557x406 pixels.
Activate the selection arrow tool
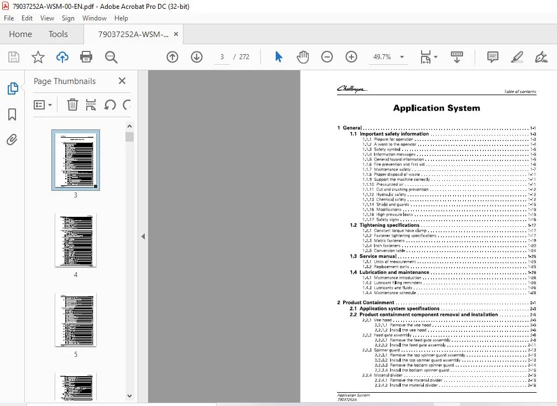click(279, 57)
